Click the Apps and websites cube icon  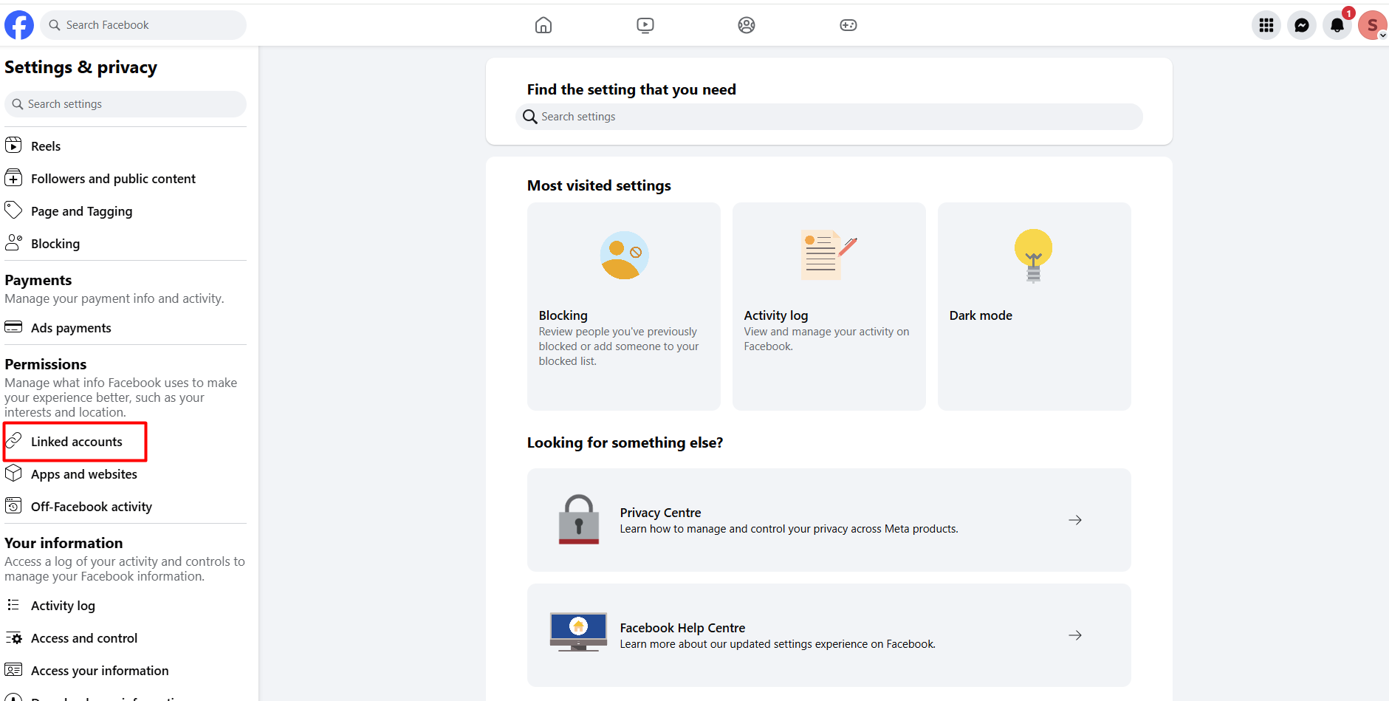[x=13, y=473]
